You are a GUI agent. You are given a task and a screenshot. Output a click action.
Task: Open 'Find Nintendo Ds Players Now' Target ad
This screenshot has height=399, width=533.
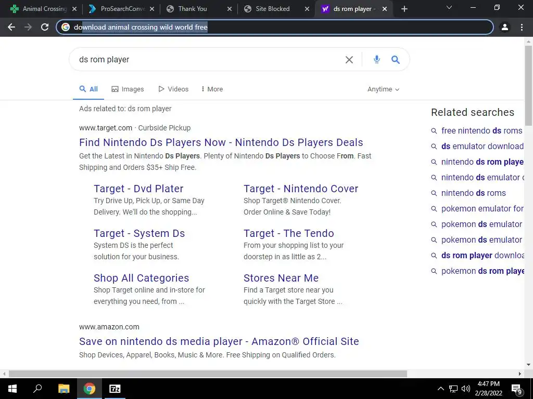click(x=221, y=142)
